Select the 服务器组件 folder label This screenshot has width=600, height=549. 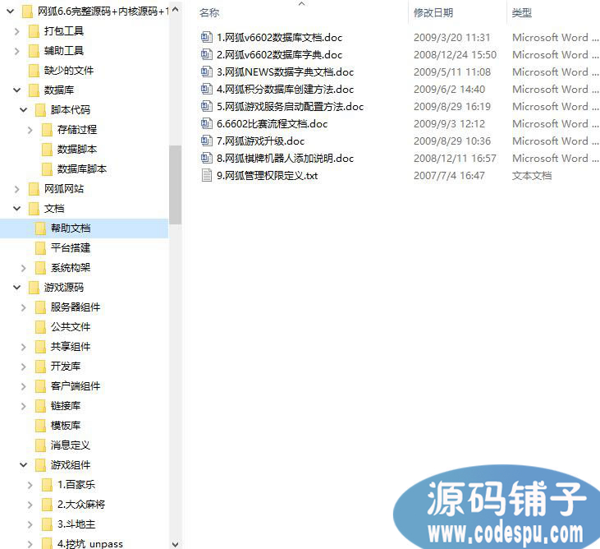tap(76, 307)
